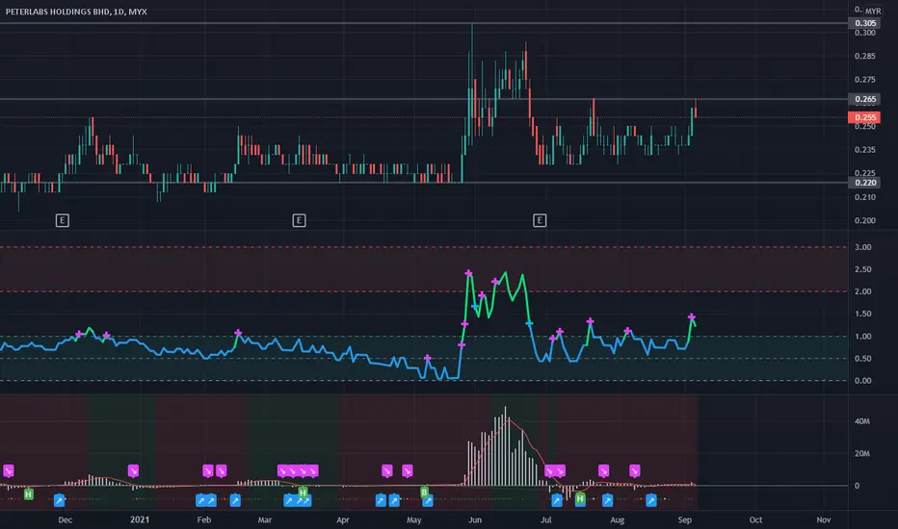
Task: Open the earnings E marker near December
Action: [62, 220]
